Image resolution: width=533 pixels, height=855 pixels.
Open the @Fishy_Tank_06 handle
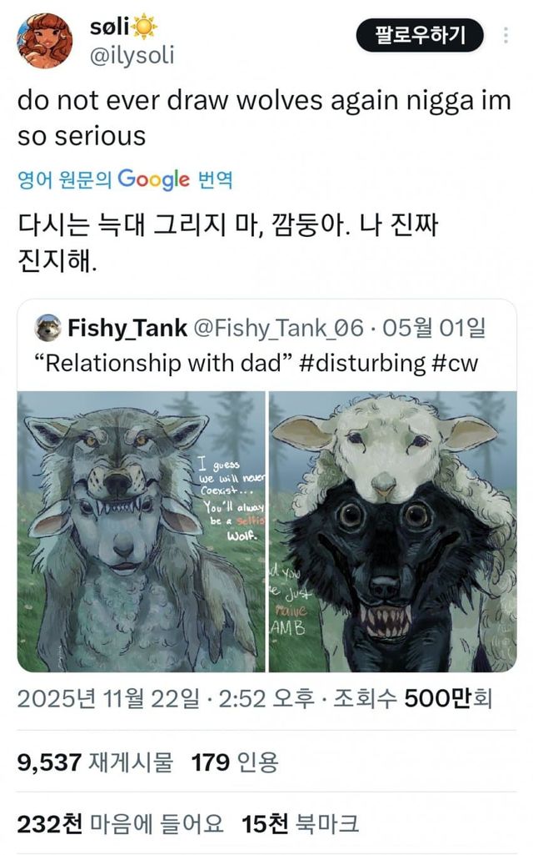coord(278,328)
